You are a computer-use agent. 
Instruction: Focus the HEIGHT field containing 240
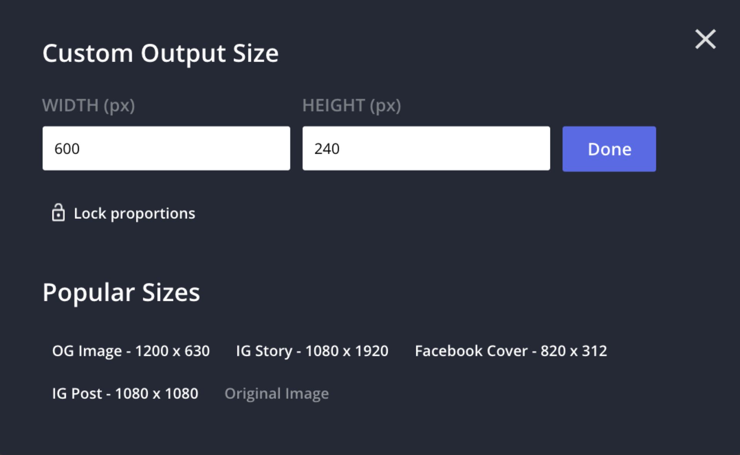(426, 148)
